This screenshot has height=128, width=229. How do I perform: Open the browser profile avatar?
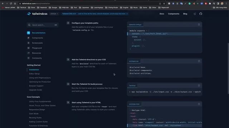point(222,4)
